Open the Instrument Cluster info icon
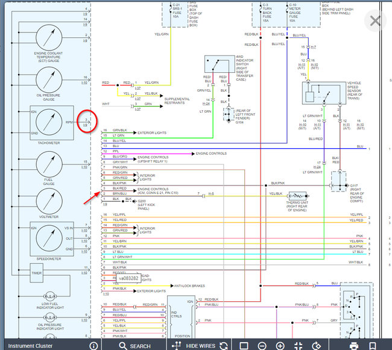The height and width of the screenshot is (350, 392). [93, 345]
